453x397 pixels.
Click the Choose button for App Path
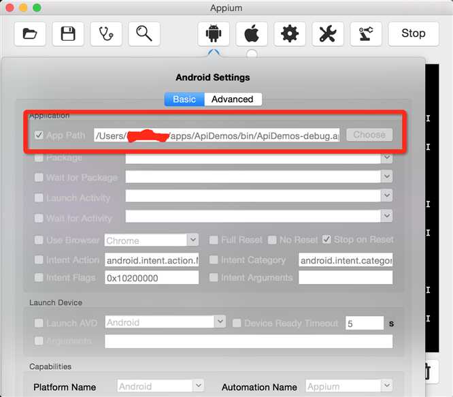click(369, 135)
